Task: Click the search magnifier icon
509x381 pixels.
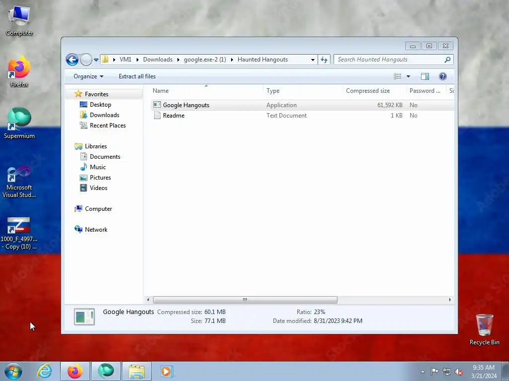Action: point(448,60)
